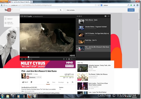Click Pablo Alboran playlist thumbnail

coord(81,21)
